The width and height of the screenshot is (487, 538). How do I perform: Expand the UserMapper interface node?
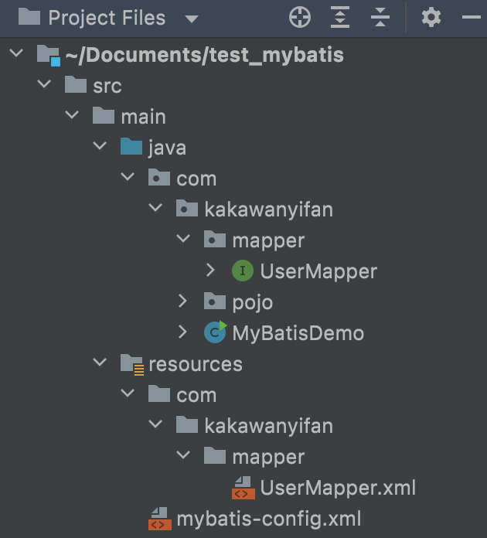(x=211, y=271)
